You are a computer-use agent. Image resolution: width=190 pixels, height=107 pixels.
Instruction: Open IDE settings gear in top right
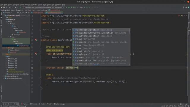[x=186, y=7]
